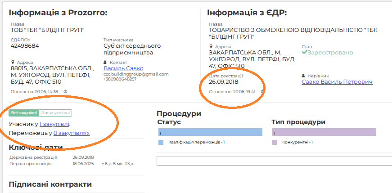Viewport: 392px width, 193px height.
Task: Click the map pin icon by ЄДР Адреса
Action: click(211, 47)
